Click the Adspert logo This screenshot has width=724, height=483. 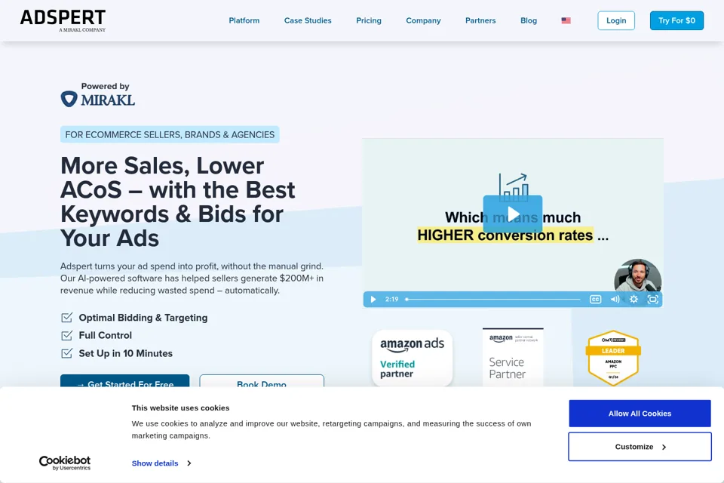point(63,21)
